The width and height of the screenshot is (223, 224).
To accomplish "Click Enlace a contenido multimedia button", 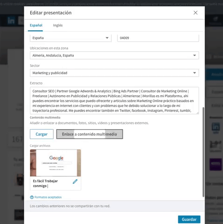I will point(90,134).
